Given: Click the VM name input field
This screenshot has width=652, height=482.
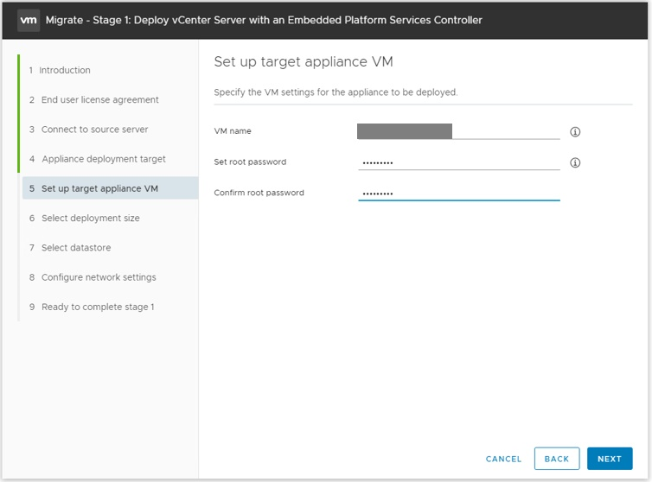Looking at the screenshot, I should (x=458, y=131).
